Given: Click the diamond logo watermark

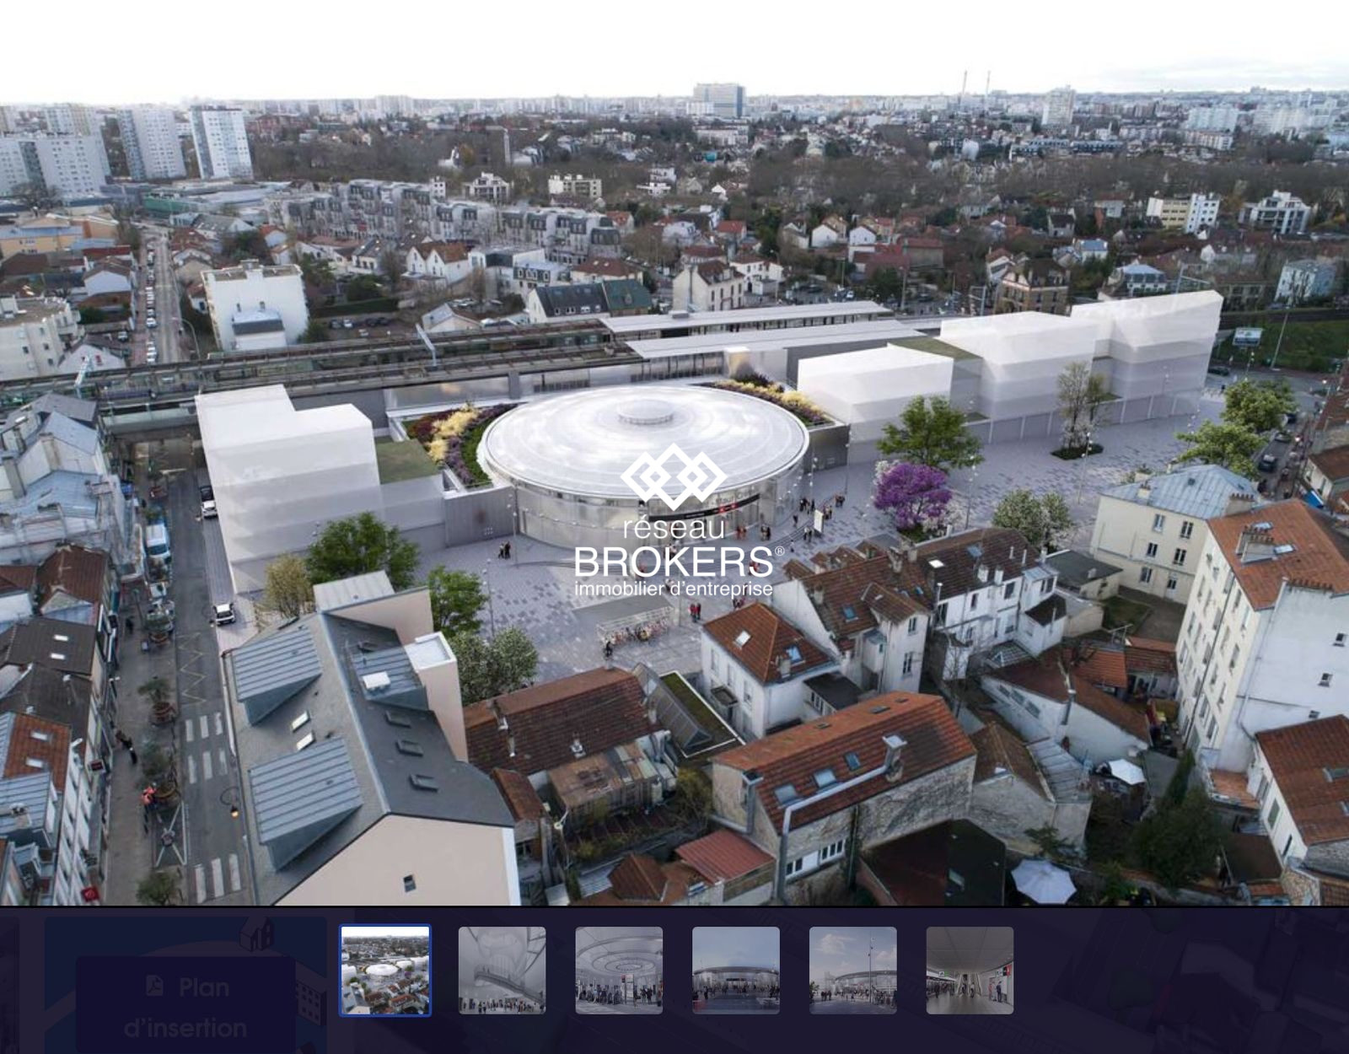Looking at the screenshot, I should click(673, 477).
